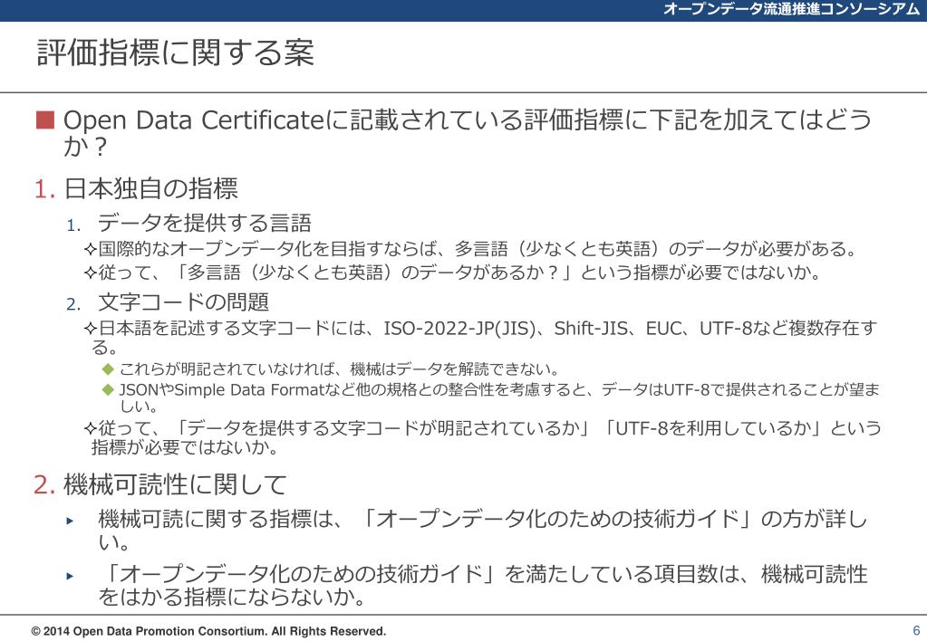
Task: Click the line starting 機械可読に関する指標は
Action: (482, 530)
